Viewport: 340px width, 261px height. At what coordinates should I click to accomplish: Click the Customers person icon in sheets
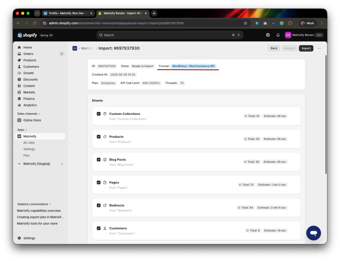click(x=105, y=228)
